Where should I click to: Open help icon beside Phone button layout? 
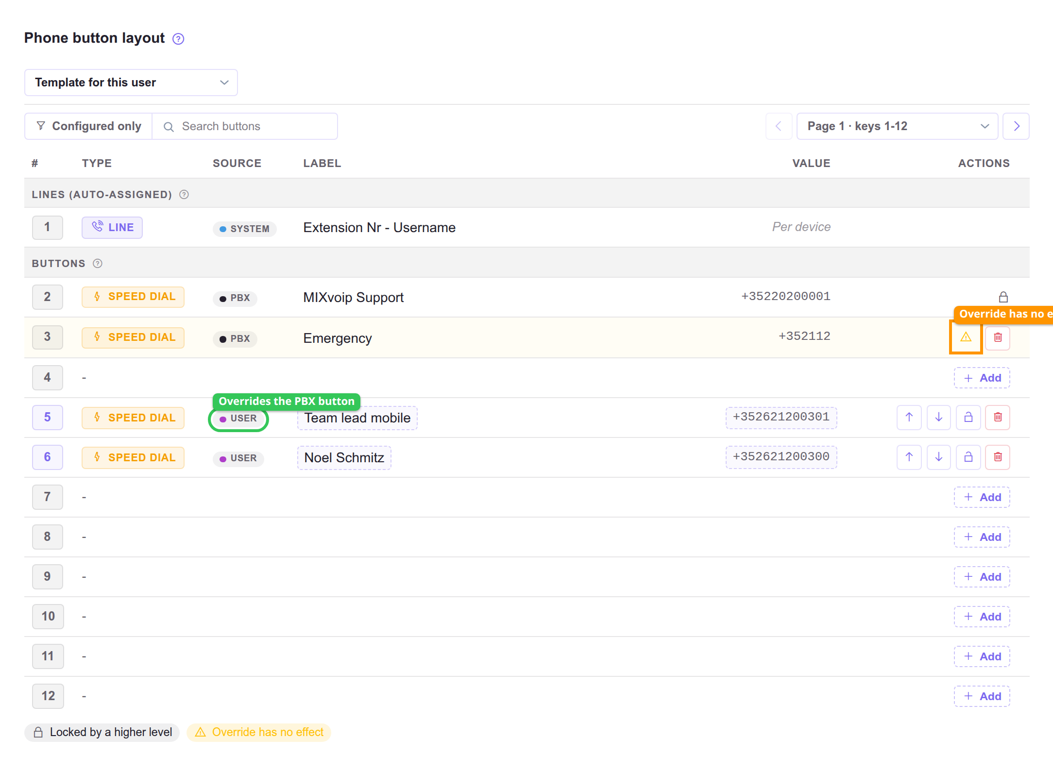[x=178, y=39]
